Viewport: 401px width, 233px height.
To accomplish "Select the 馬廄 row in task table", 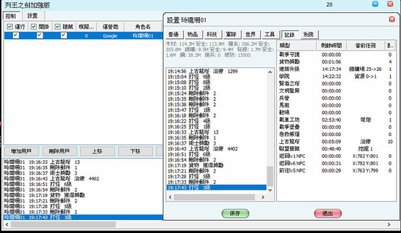I will point(336,105).
